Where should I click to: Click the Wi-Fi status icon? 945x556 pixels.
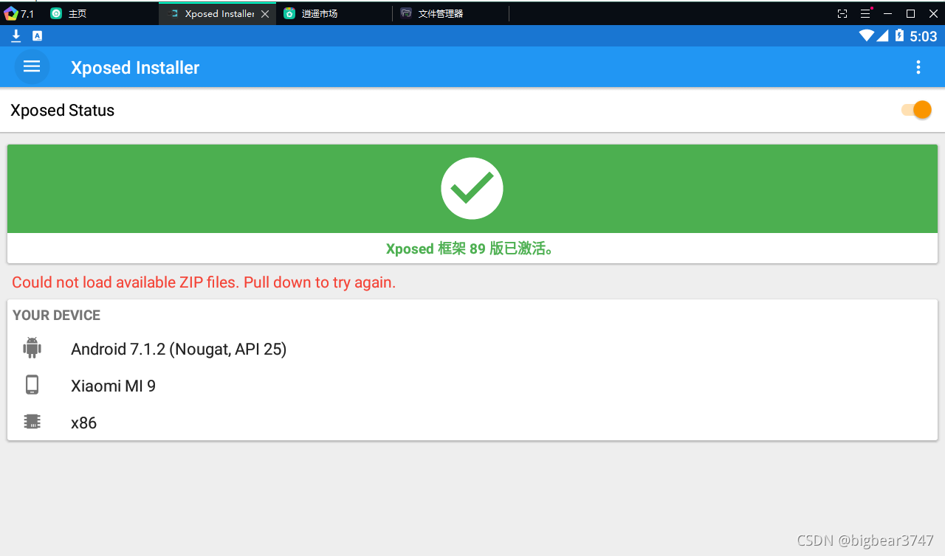pos(866,35)
